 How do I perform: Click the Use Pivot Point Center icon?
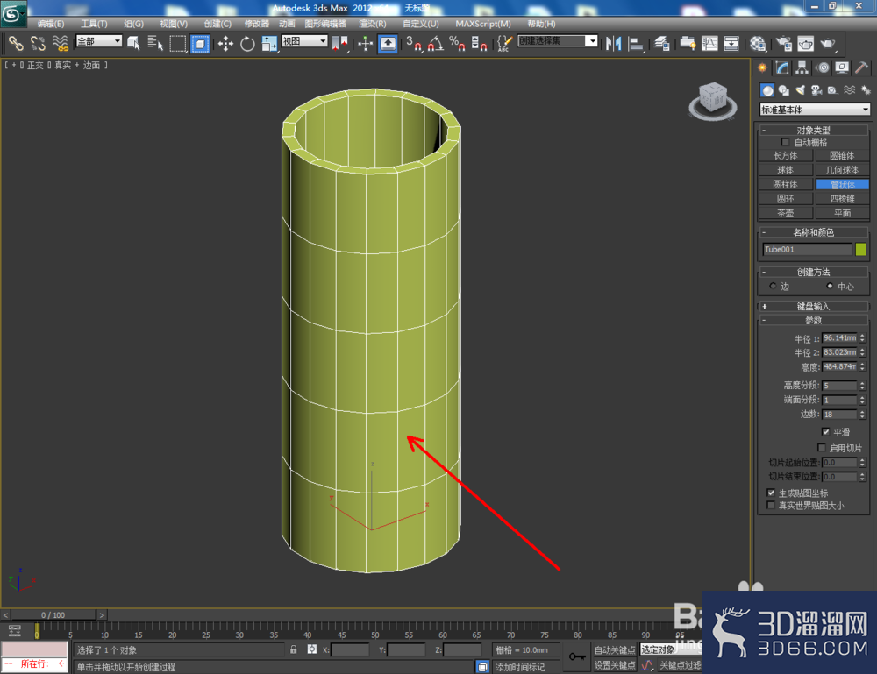339,43
